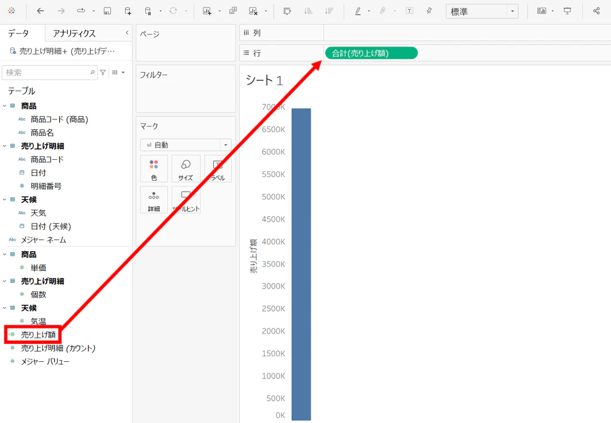Collapse the data pane with the chevron
The image size is (611, 423).
click(x=127, y=33)
